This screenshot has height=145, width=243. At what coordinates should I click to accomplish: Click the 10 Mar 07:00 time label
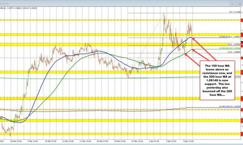point(51,141)
